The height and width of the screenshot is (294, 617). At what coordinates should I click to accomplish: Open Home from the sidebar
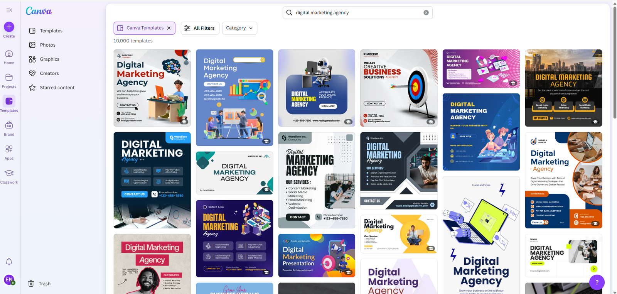(x=9, y=54)
